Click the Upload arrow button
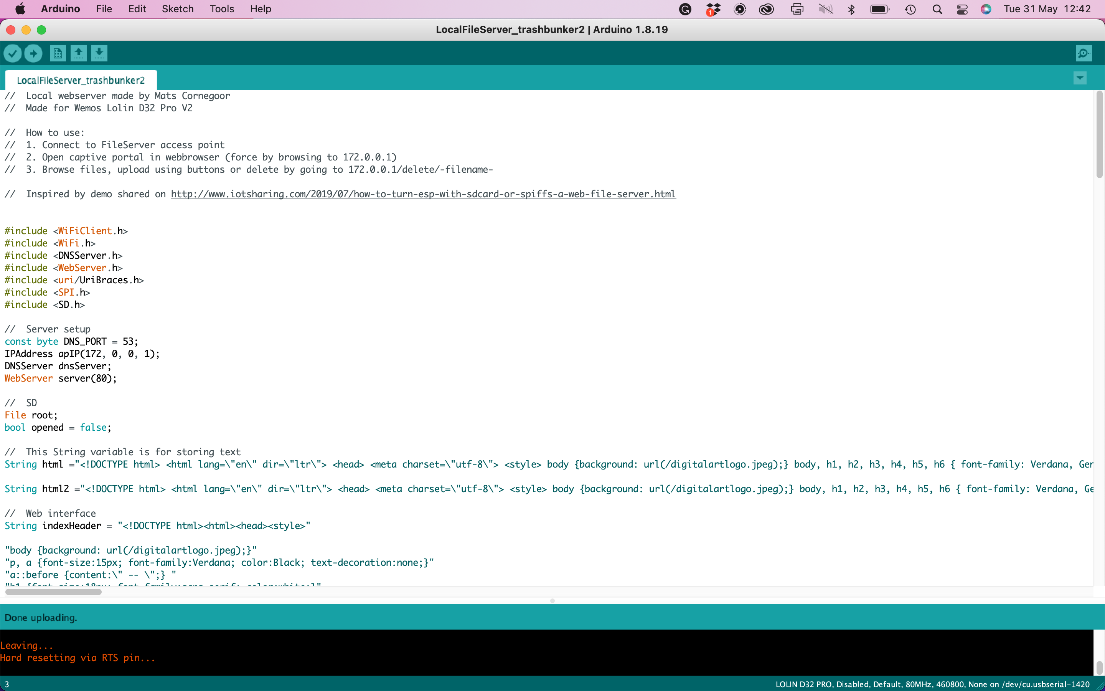 click(x=33, y=53)
